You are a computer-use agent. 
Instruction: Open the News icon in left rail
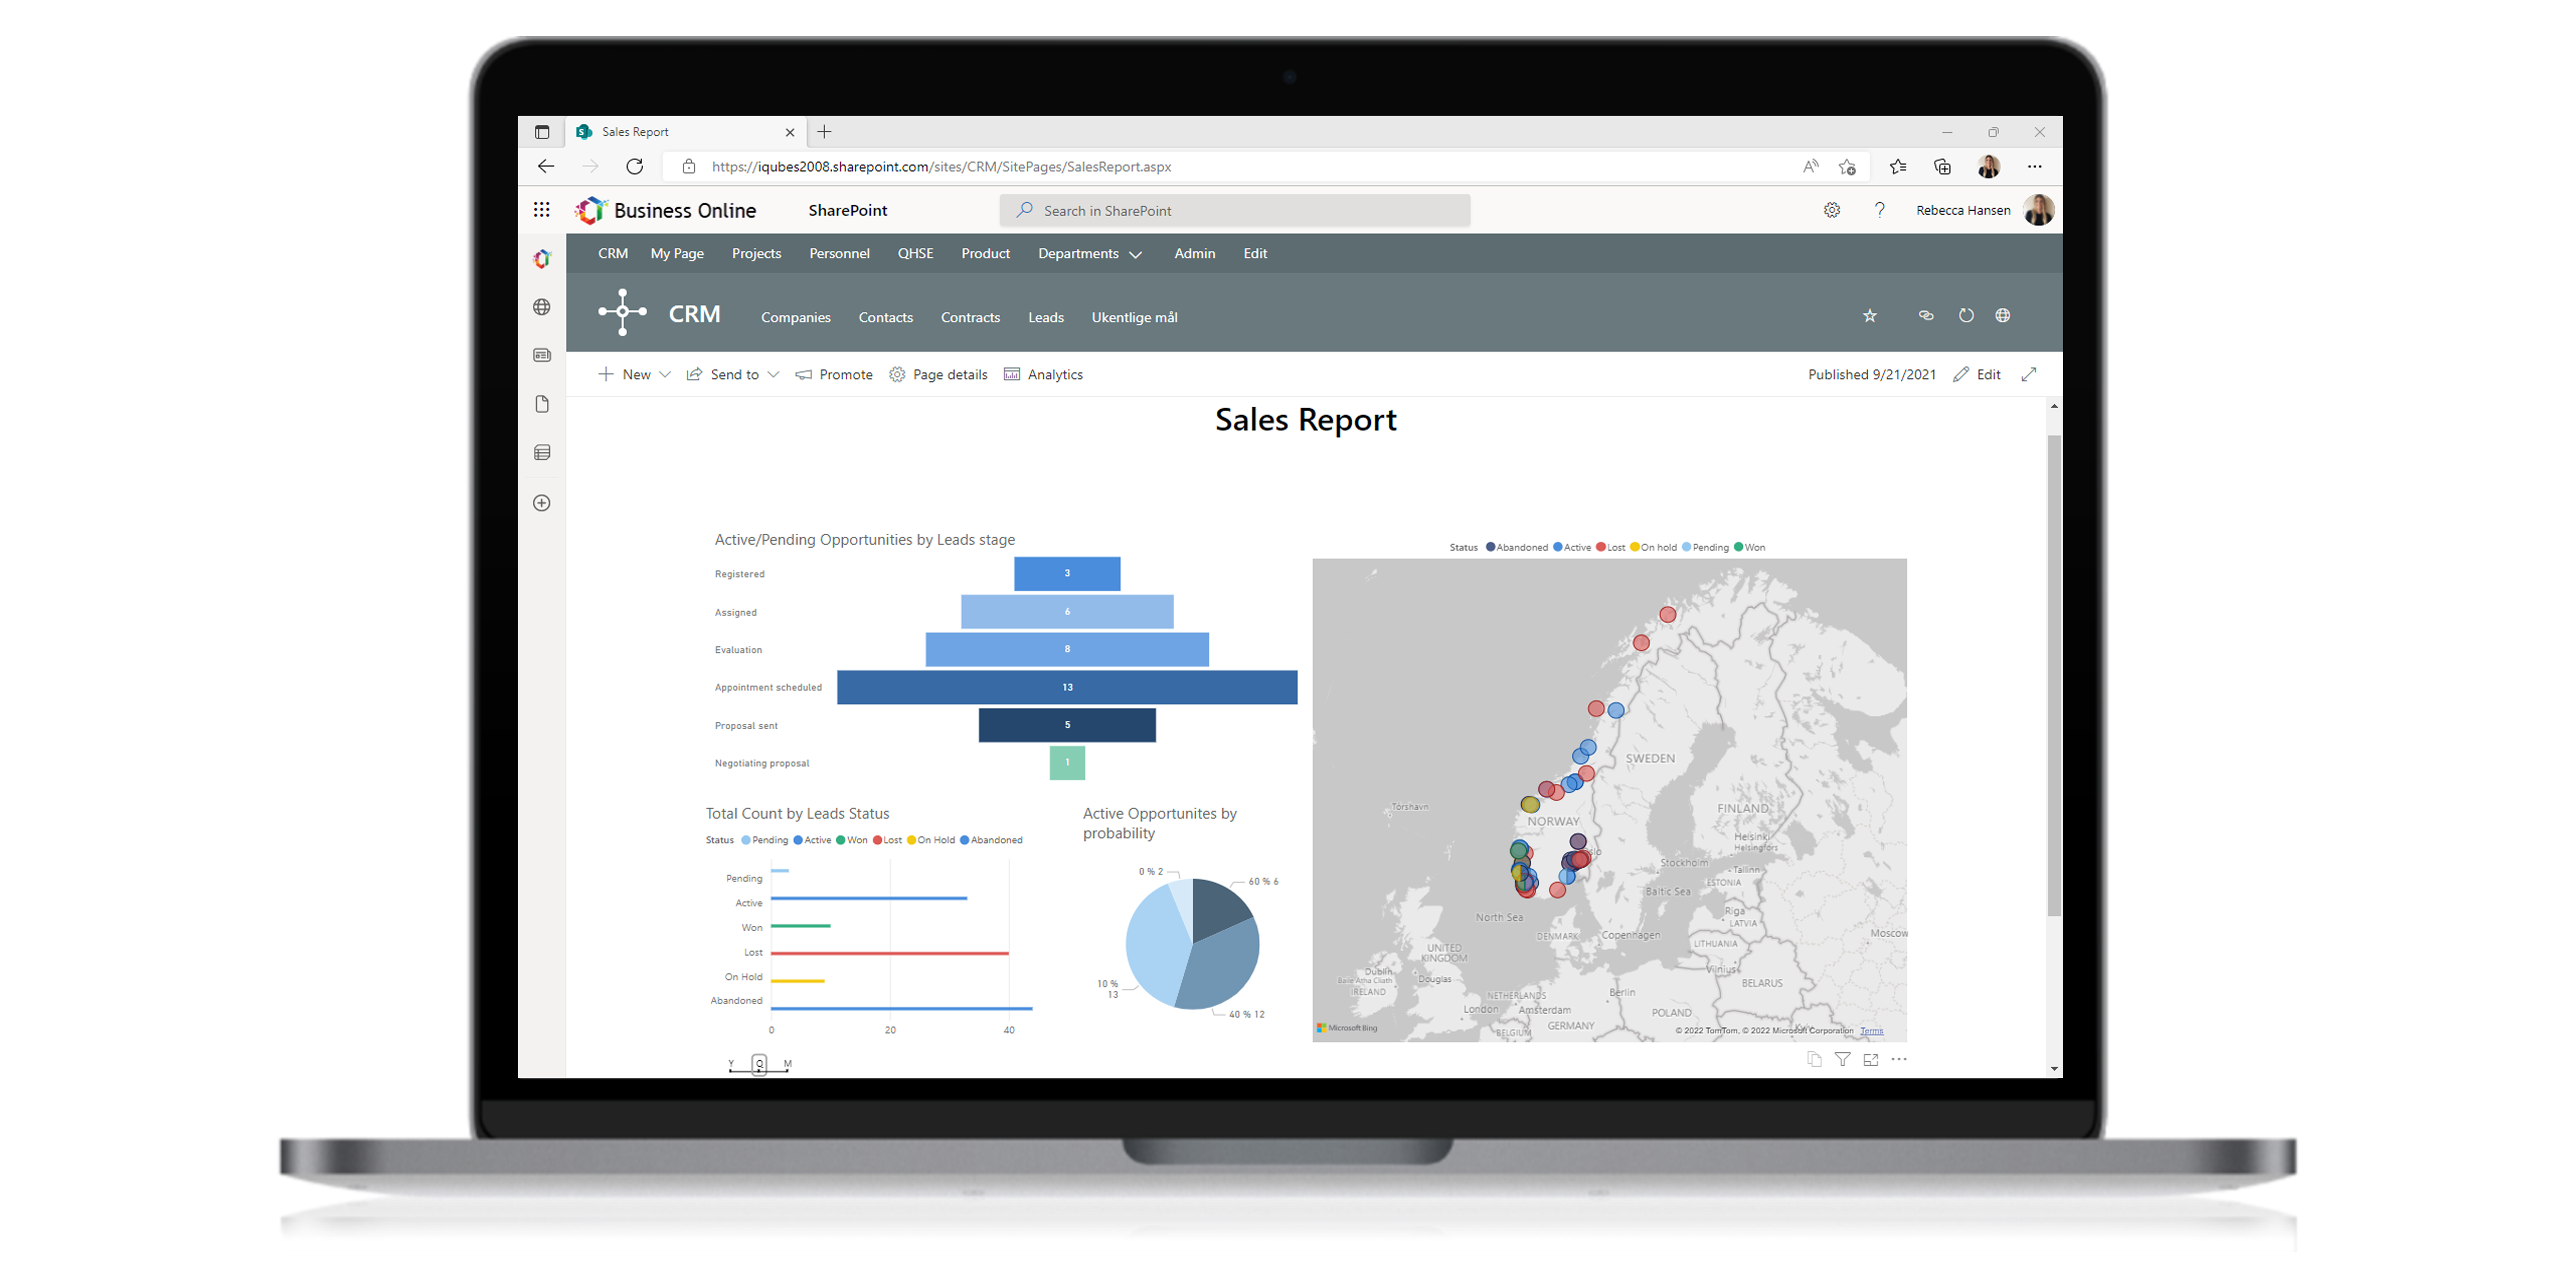[x=542, y=355]
